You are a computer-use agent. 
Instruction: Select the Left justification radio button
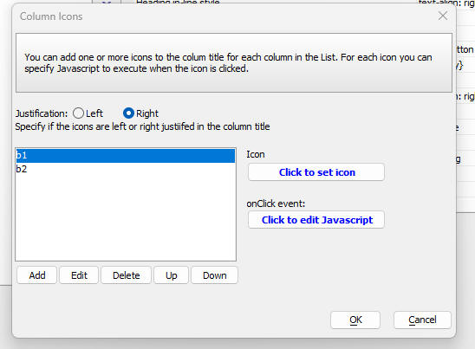78,113
